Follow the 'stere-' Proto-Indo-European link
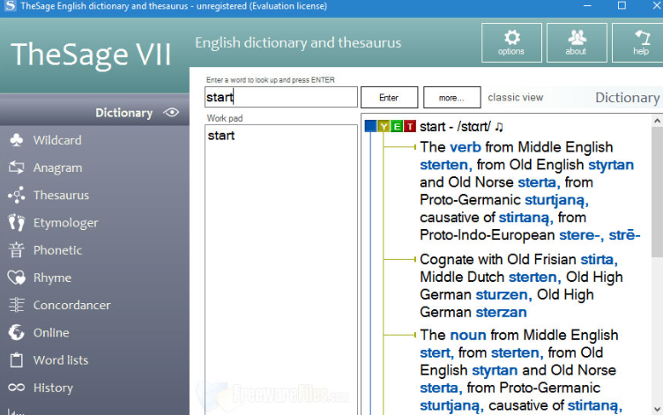Image resolution: width=663 pixels, height=415 pixels. pos(581,235)
